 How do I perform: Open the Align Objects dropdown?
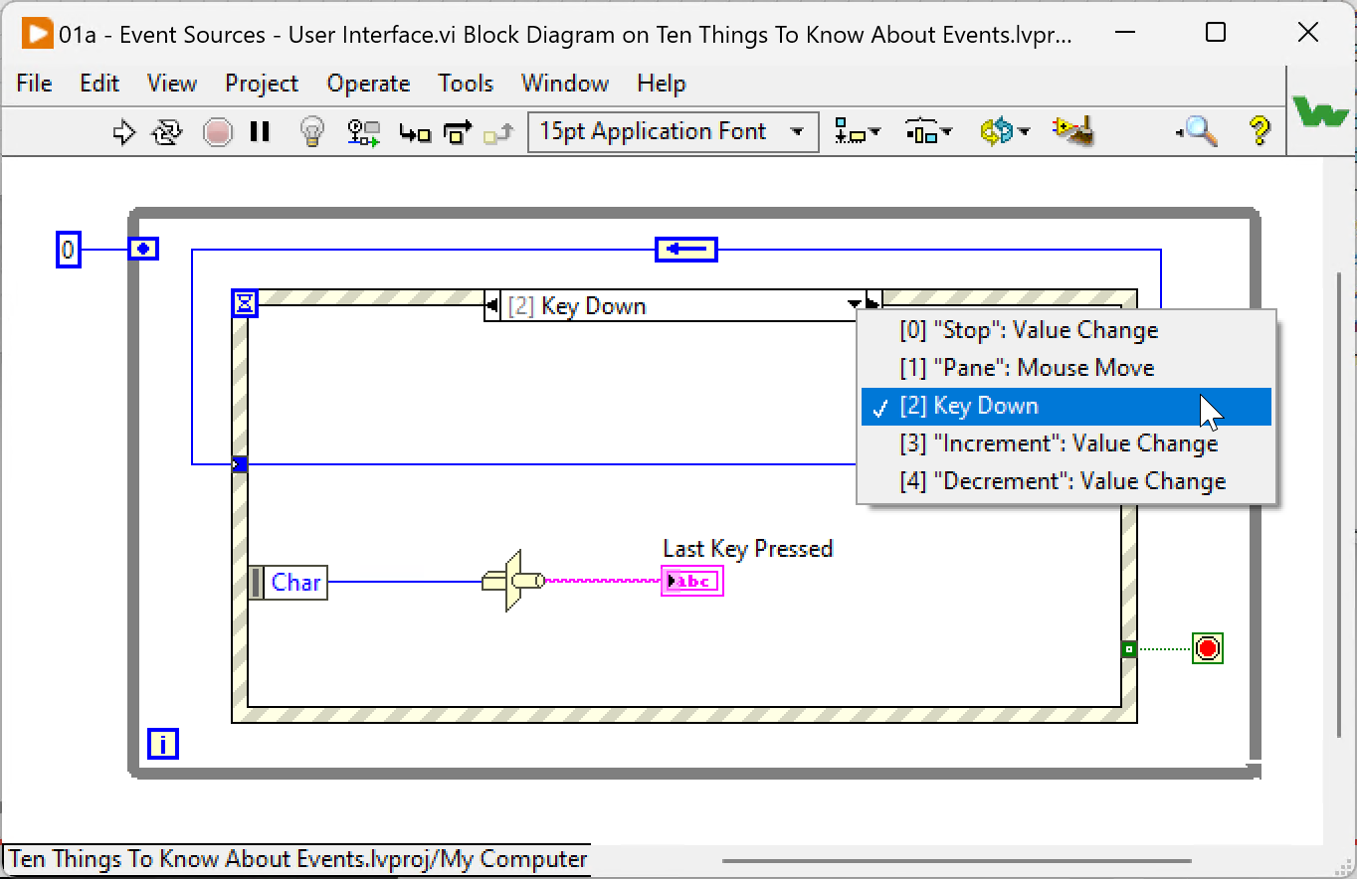858,131
